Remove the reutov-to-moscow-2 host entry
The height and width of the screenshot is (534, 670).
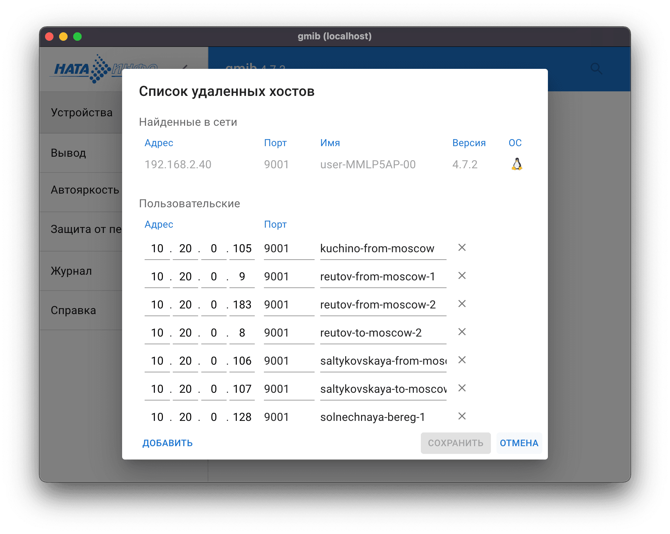click(x=462, y=332)
